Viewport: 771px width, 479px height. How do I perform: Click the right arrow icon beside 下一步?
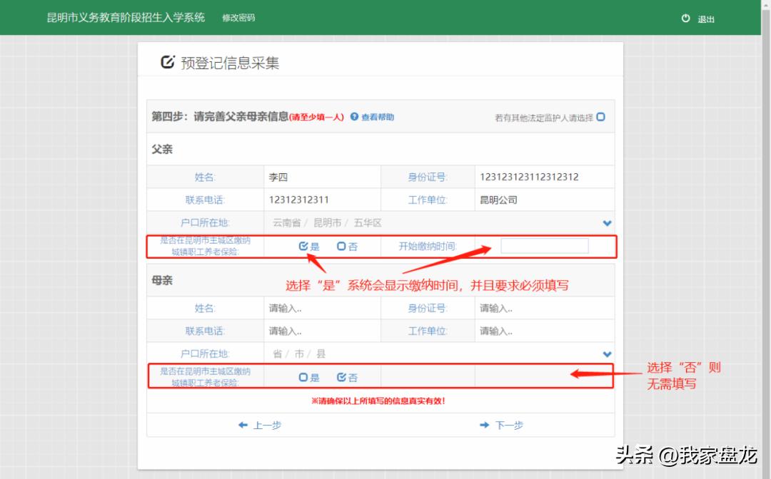(485, 425)
